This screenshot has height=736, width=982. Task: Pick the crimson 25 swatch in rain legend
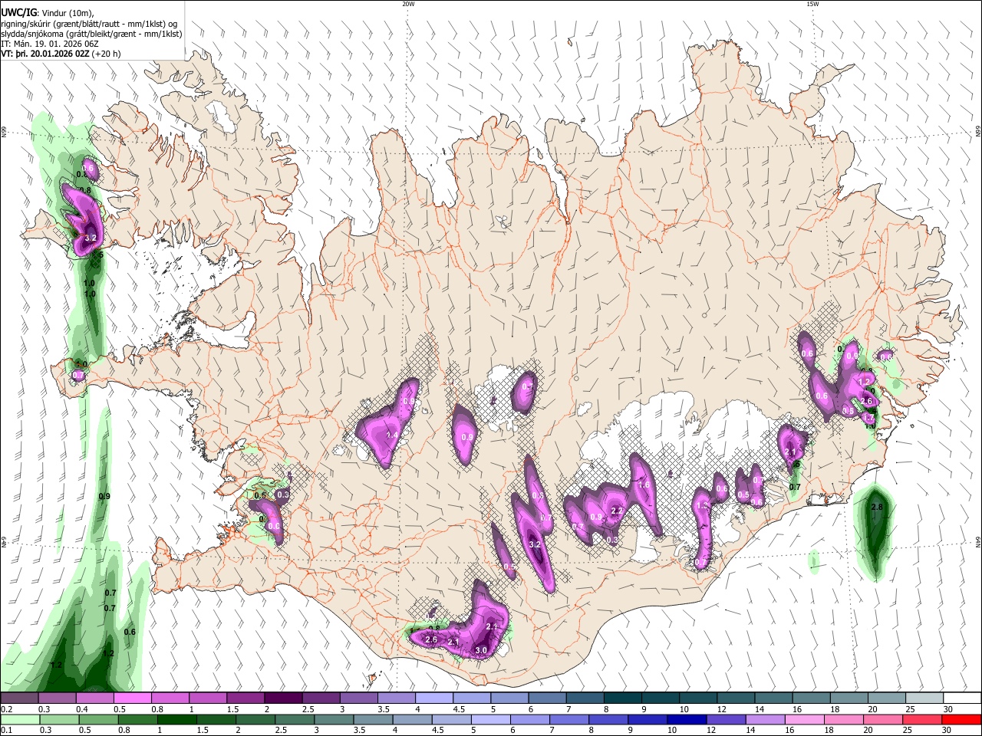coord(922,720)
